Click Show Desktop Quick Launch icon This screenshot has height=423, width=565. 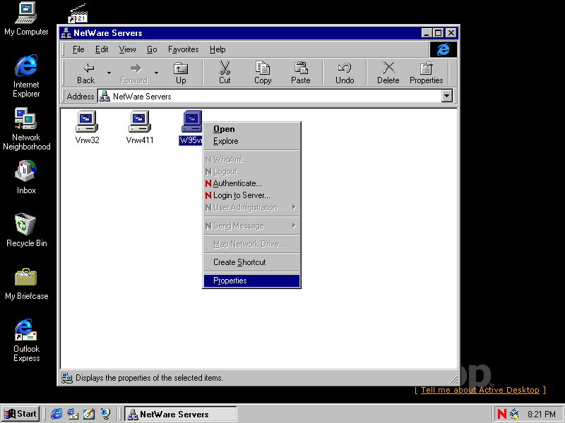(89, 414)
